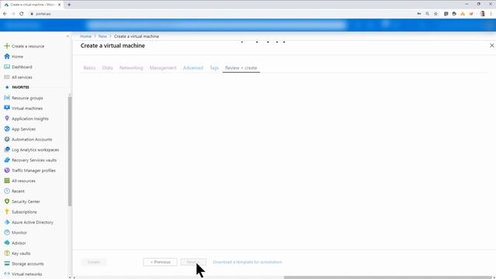Open Log Analytics workspaces icon
Screen dimensions: 496x279
coord(7,150)
